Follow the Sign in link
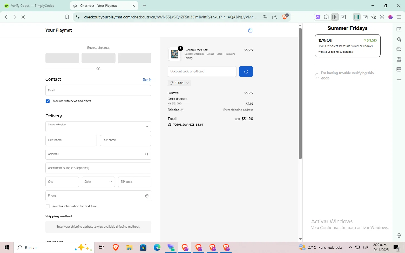This screenshot has height=253, width=405. (147, 80)
